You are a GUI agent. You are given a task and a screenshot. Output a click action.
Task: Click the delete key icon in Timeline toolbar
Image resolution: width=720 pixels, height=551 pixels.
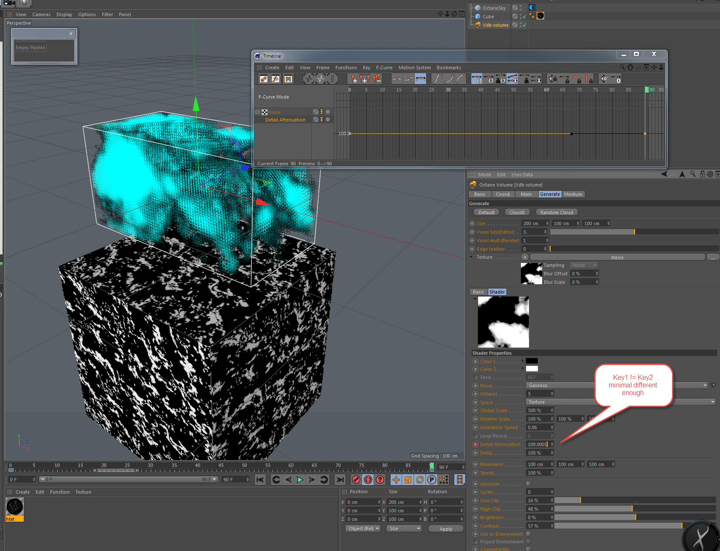[377, 79]
